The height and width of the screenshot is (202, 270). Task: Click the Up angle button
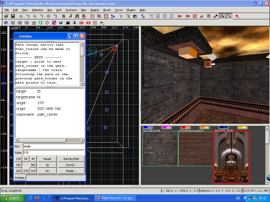point(47,165)
